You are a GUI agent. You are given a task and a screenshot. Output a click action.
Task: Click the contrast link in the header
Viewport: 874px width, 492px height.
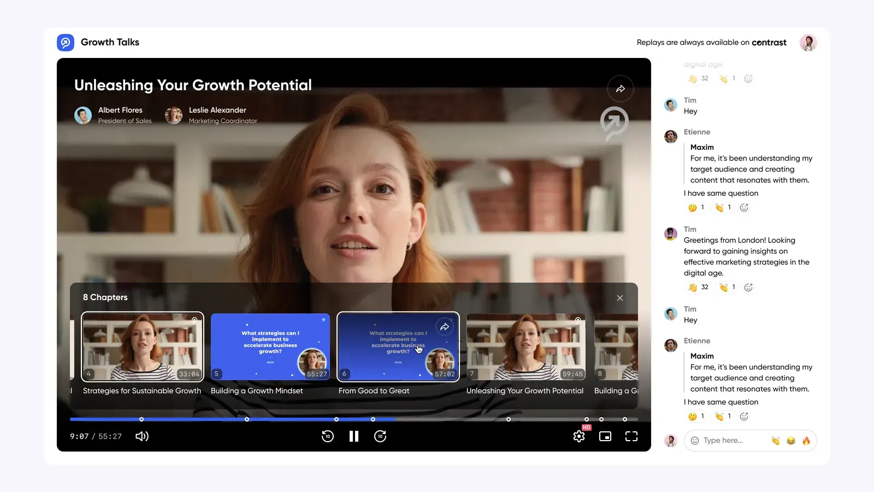click(x=769, y=42)
